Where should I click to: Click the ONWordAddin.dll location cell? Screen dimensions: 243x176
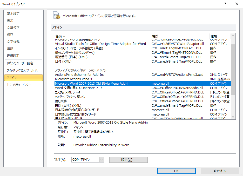(177, 88)
